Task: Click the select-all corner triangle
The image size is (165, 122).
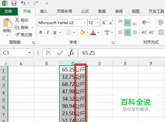Action: (5, 63)
